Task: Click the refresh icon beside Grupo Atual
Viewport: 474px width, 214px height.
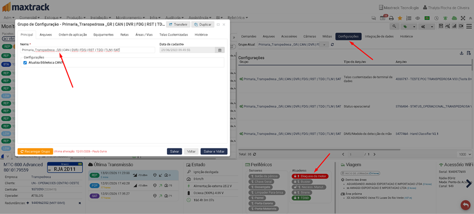Action: point(332,45)
